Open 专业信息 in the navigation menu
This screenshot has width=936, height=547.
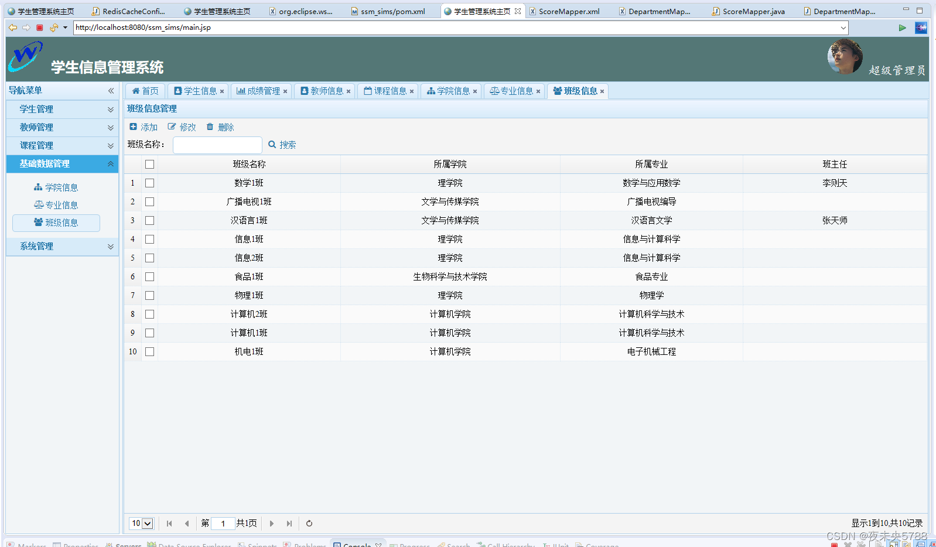click(56, 205)
